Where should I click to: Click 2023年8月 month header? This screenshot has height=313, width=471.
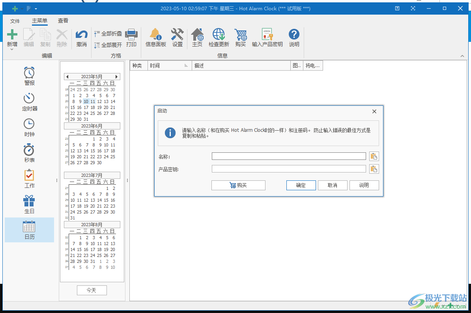pos(92,225)
